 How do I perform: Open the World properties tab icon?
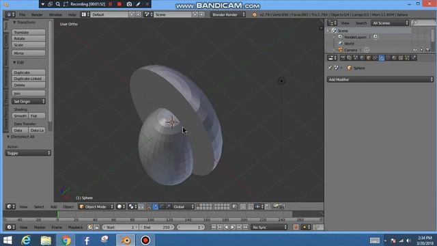click(x=362, y=57)
